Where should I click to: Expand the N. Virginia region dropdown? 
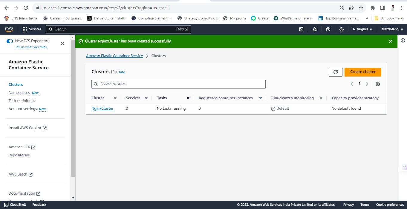(x=362, y=29)
